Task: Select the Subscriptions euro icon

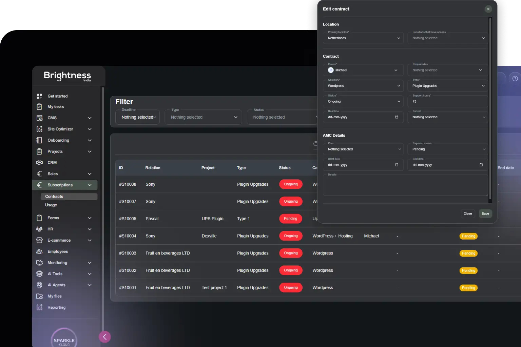Action: pos(39,185)
